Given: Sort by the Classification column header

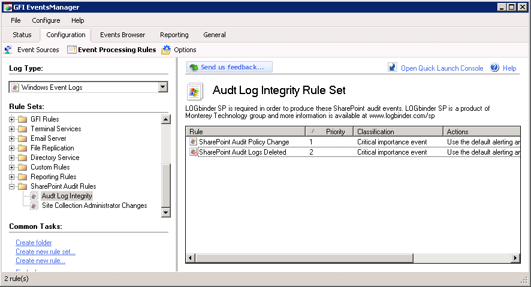Looking at the screenshot, I should (x=398, y=131).
